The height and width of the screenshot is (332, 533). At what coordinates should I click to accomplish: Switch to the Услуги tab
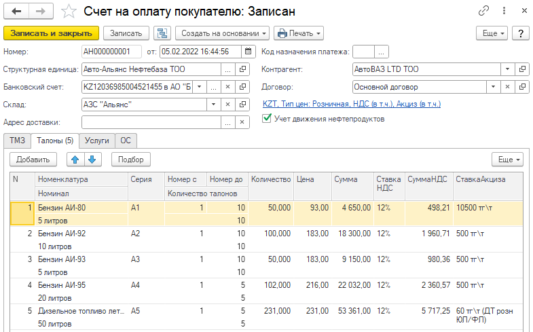point(96,141)
